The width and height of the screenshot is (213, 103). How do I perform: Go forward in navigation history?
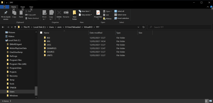pyautogui.click(x=8, y=27)
